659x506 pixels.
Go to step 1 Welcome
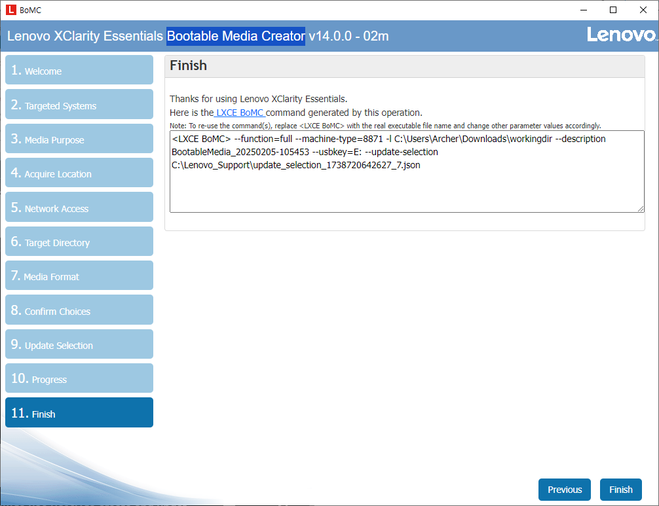click(79, 69)
